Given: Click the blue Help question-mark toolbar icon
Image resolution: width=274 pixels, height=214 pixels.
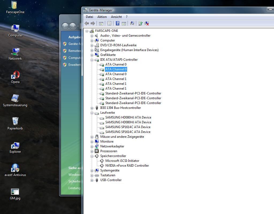Looking at the screenshot, I should pos(118,23).
